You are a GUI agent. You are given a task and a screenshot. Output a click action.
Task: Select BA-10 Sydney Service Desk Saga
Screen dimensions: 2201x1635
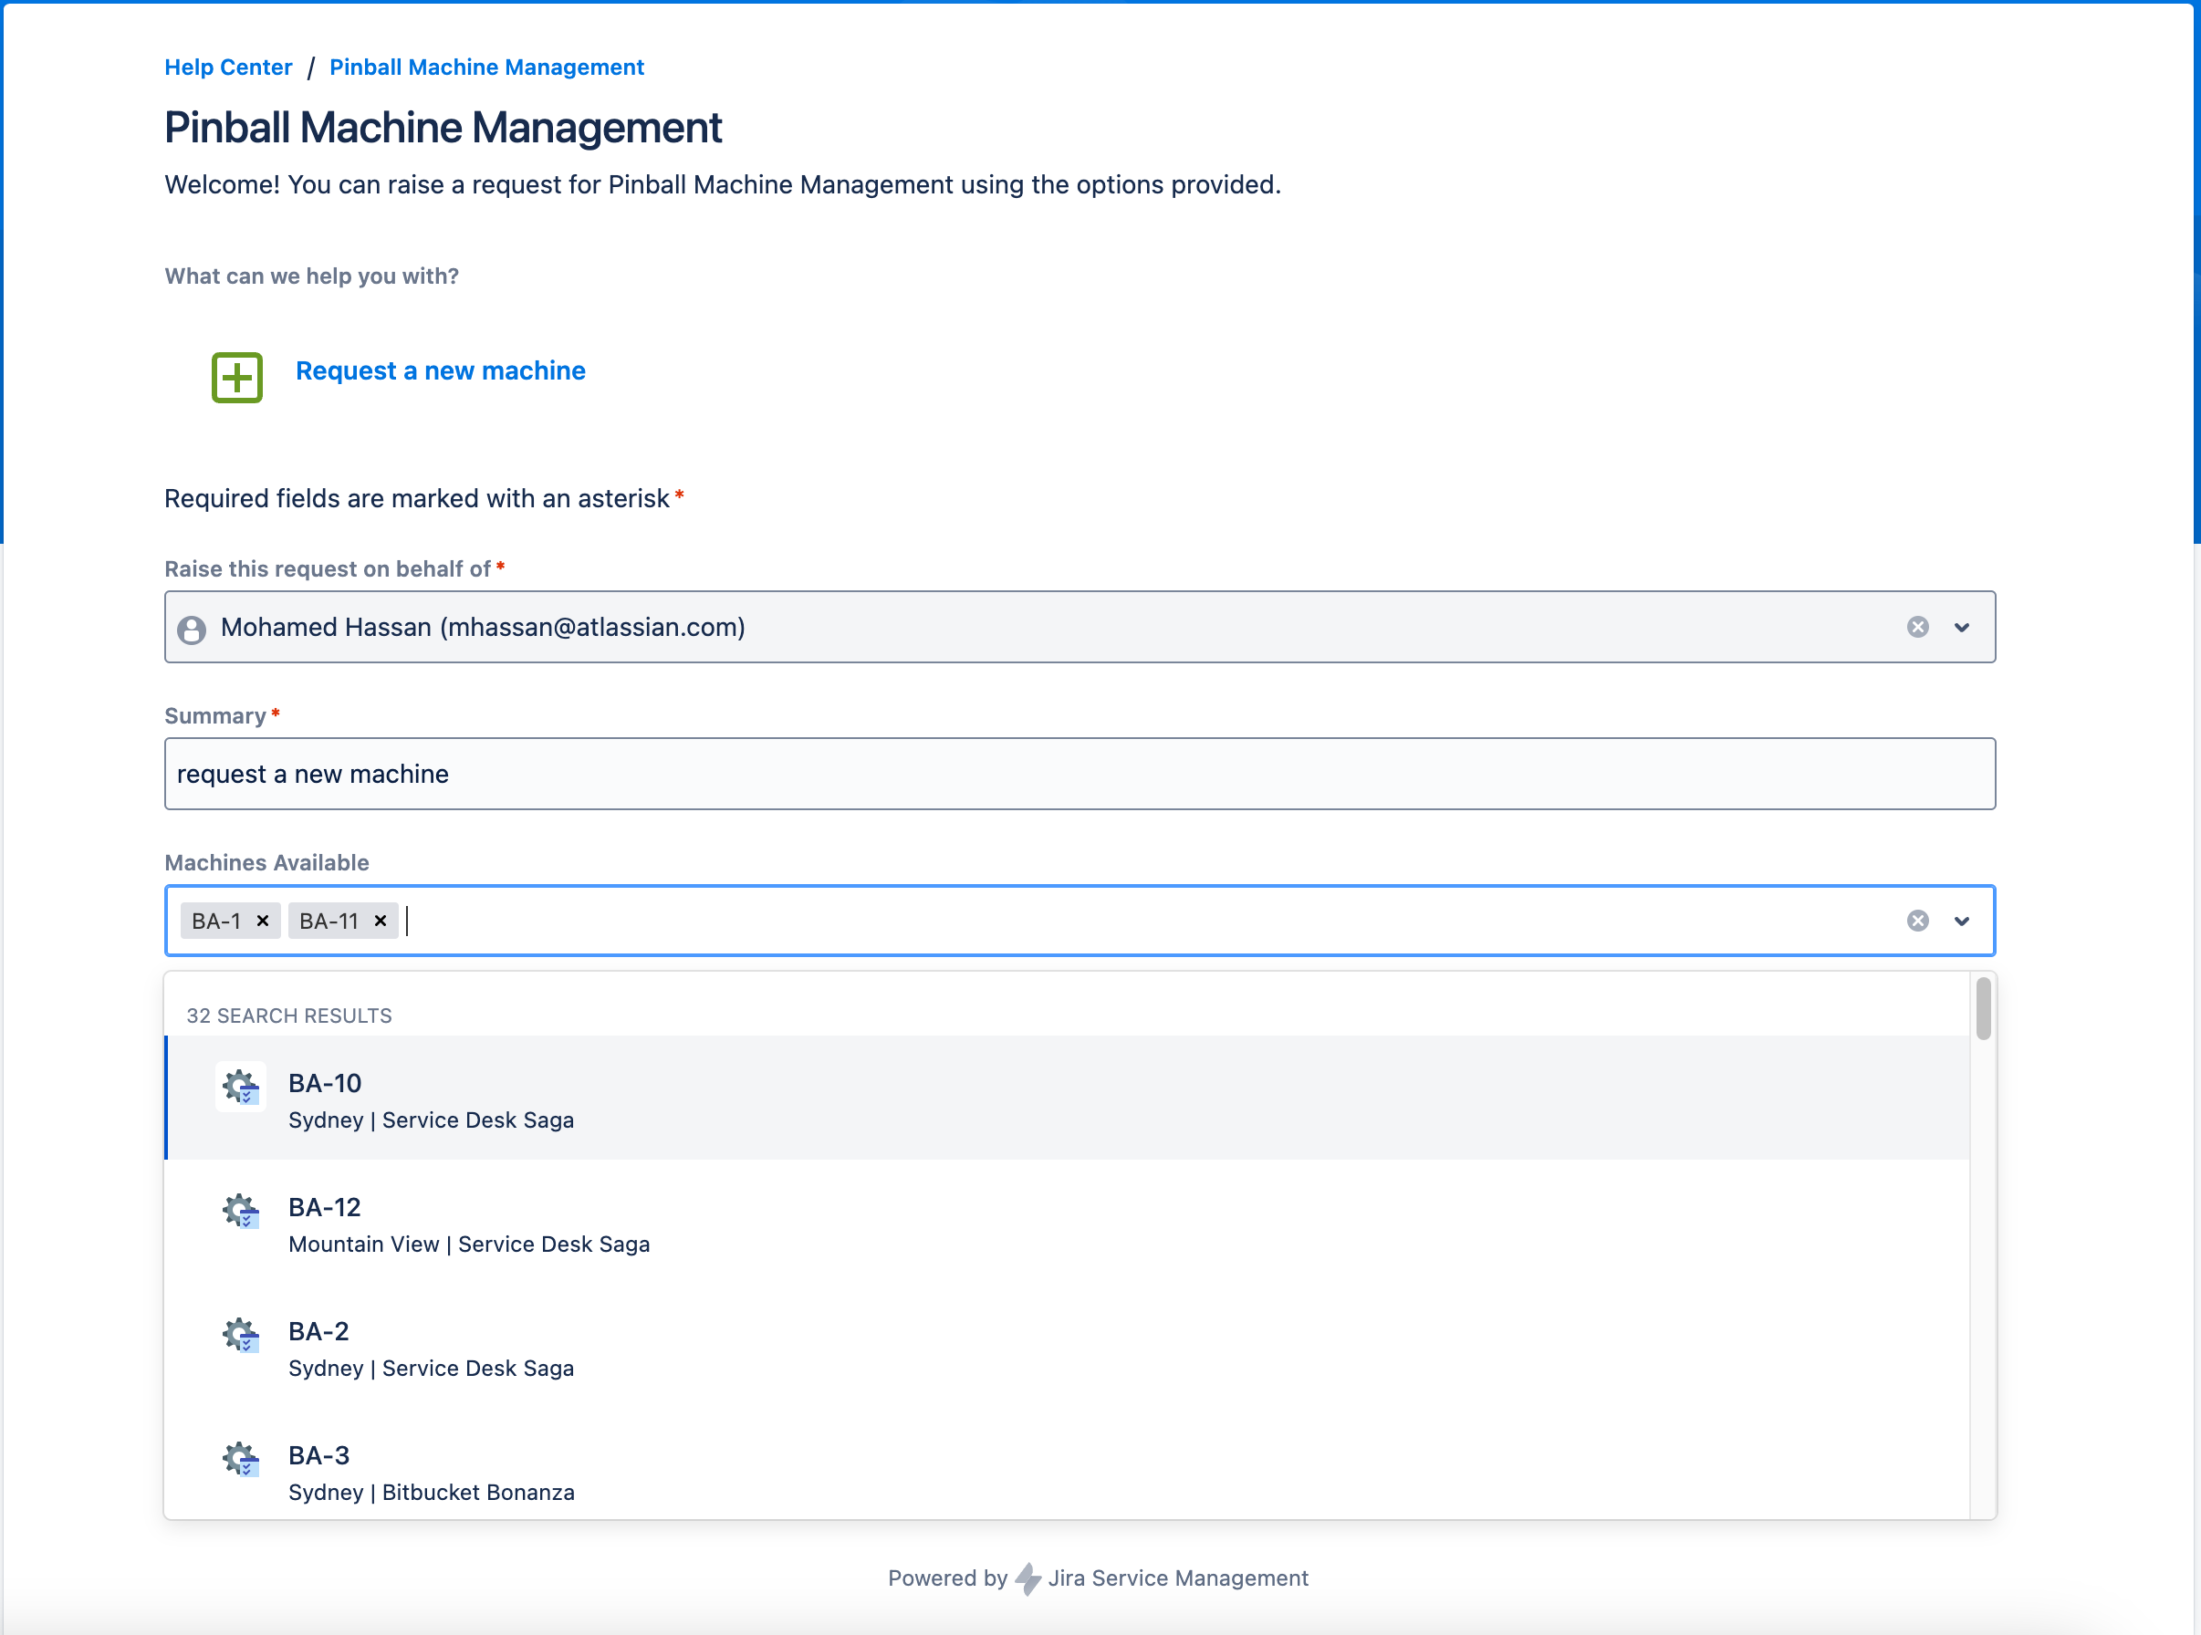(x=432, y=1099)
